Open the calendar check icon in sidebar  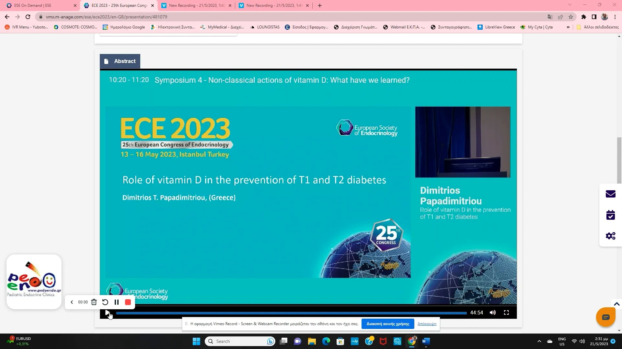tap(610, 215)
